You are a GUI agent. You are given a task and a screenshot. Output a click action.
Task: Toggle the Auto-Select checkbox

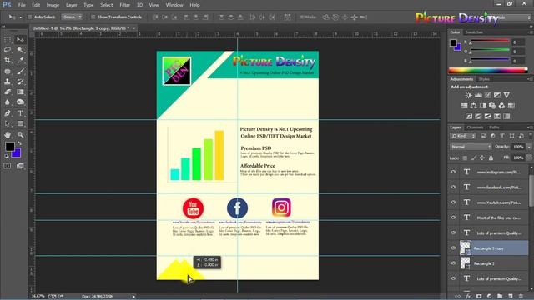[x=30, y=17]
